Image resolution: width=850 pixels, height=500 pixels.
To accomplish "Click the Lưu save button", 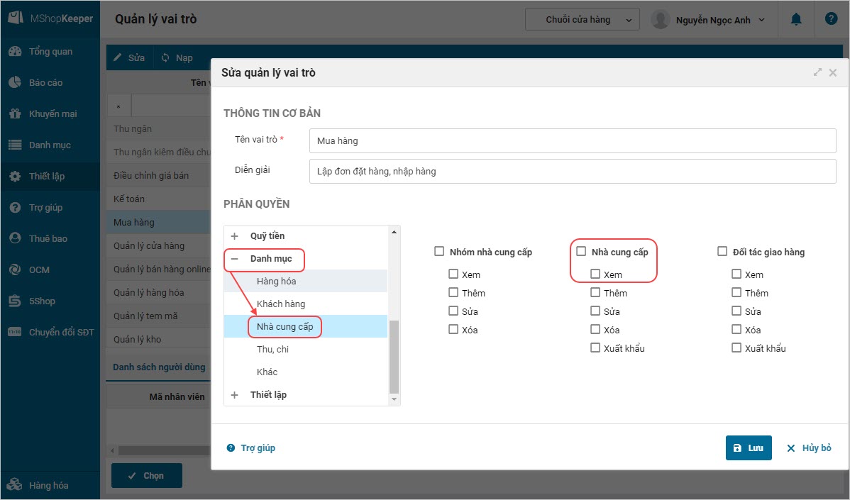I will click(748, 448).
